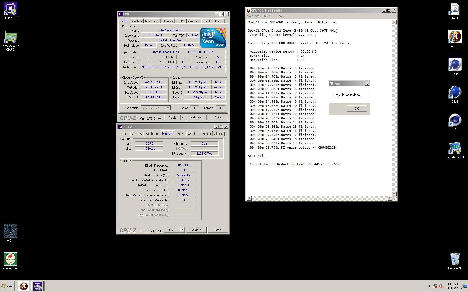Viewport: 468px width, 292px height.
Task: Switch to CPU tab in bottom CPU-Z
Action: tap(124, 134)
